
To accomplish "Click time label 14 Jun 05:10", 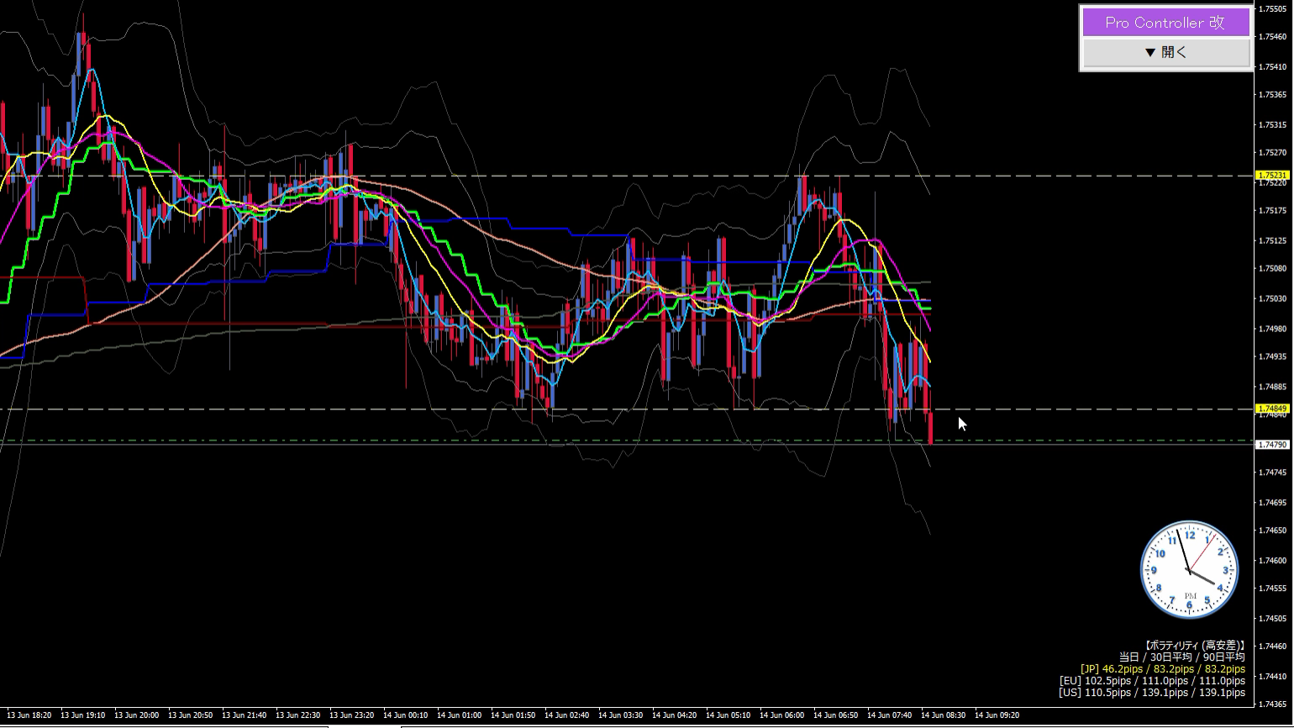I will tap(729, 715).
